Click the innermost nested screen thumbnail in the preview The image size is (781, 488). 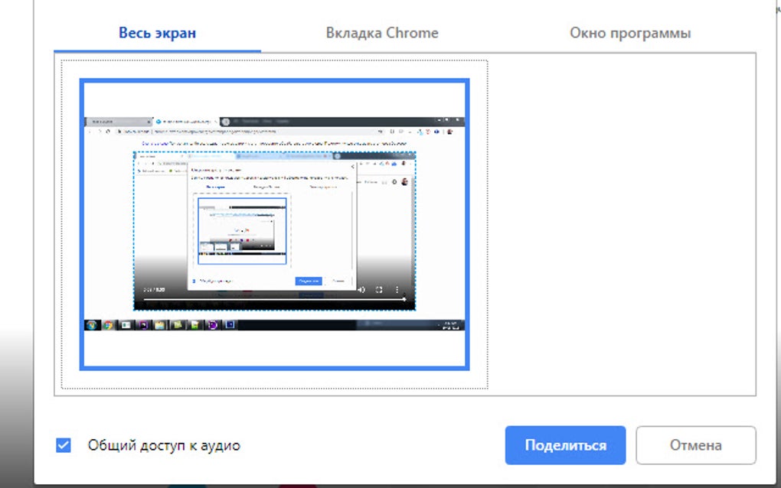(242, 231)
